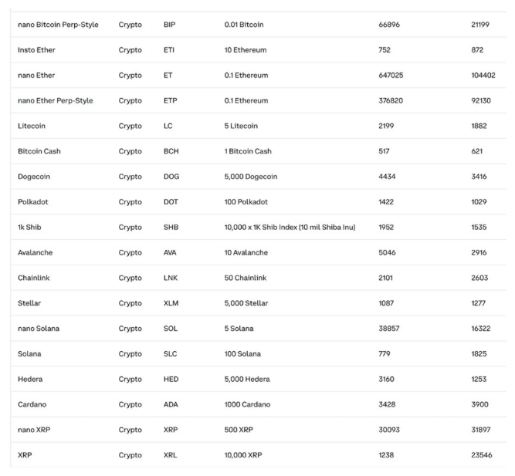Click the Hedera product name
The width and height of the screenshot is (515, 476).
(x=30, y=380)
